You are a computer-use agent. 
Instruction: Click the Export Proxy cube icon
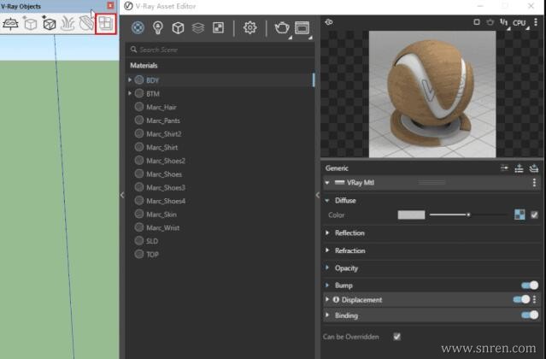(x=30, y=24)
